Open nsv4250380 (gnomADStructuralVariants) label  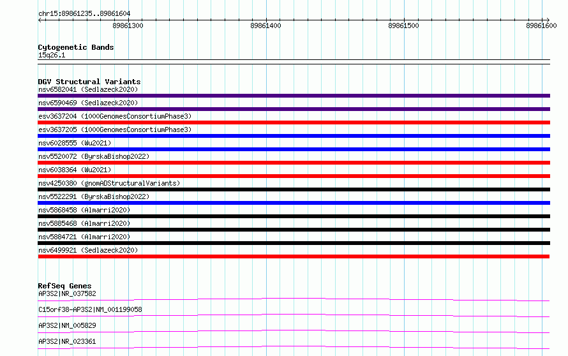(x=109, y=183)
